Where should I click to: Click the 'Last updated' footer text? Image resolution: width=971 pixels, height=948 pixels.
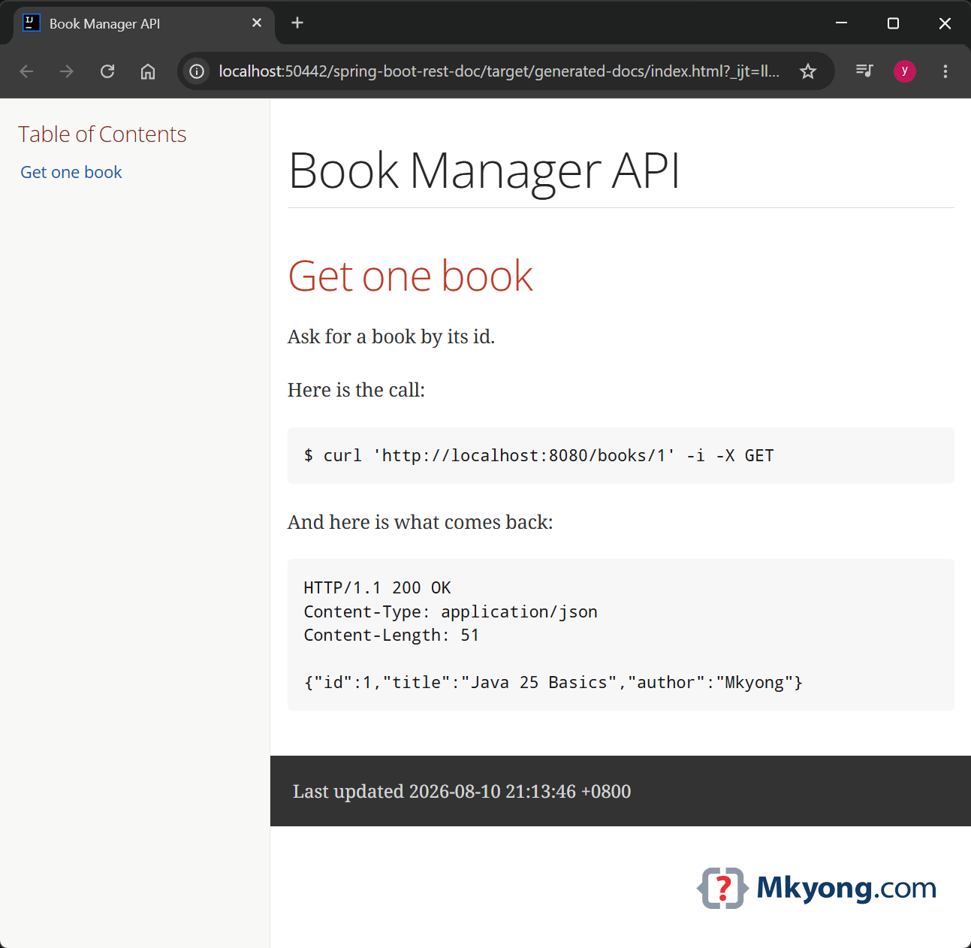[462, 791]
